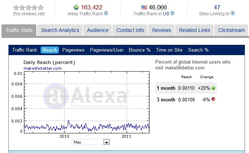Click the 0.00110 reach value
249x153 pixels.
(x=186, y=88)
